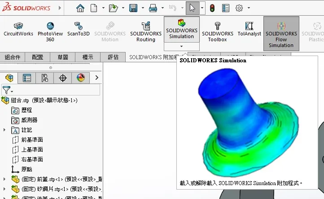Click the Undo arrow icon
Screen dimensions: 324x199
click(172, 8)
